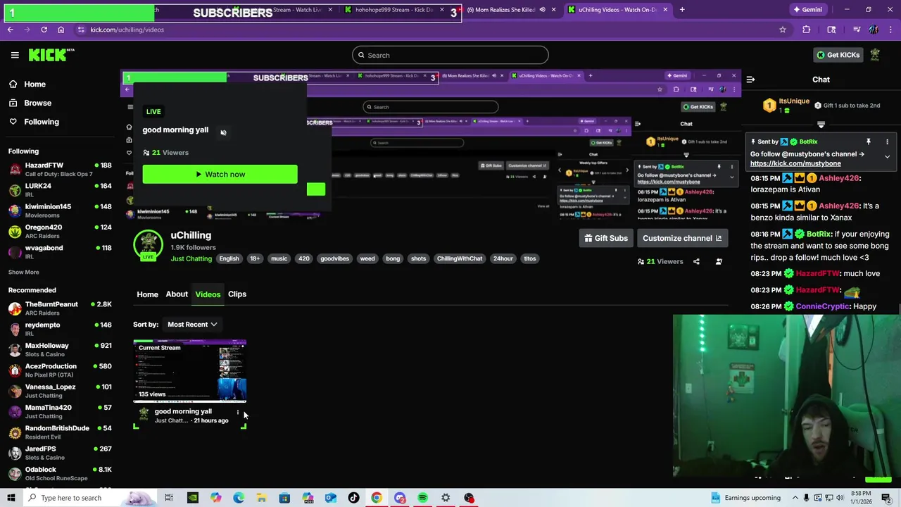Click the ChillingWithChat tag

(x=460, y=258)
